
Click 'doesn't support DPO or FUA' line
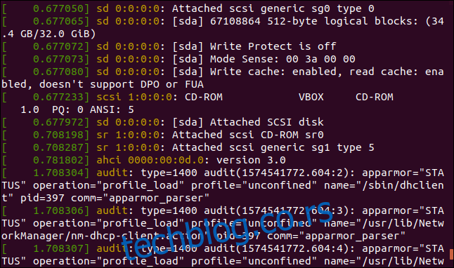(x=103, y=84)
